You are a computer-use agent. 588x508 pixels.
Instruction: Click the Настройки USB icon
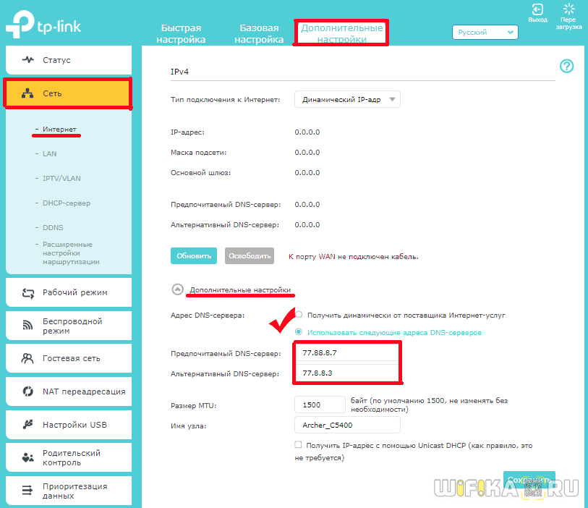pos(27,424)
